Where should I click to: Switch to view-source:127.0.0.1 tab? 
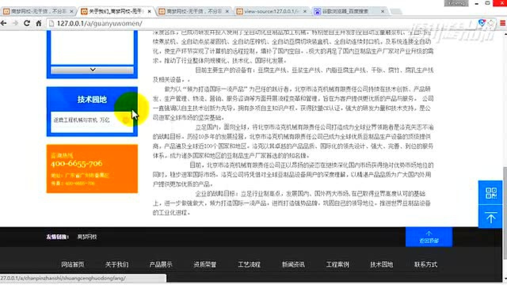tap(271, 11)
